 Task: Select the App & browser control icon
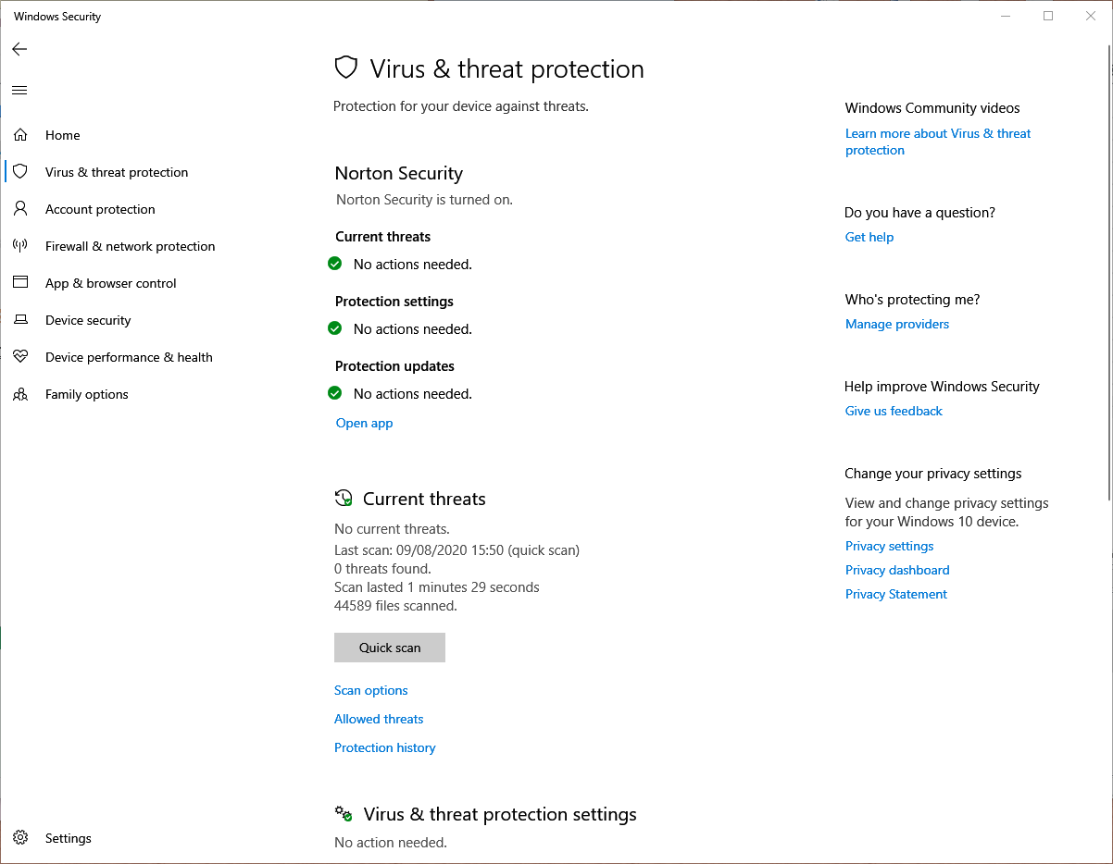pos(20,283)
